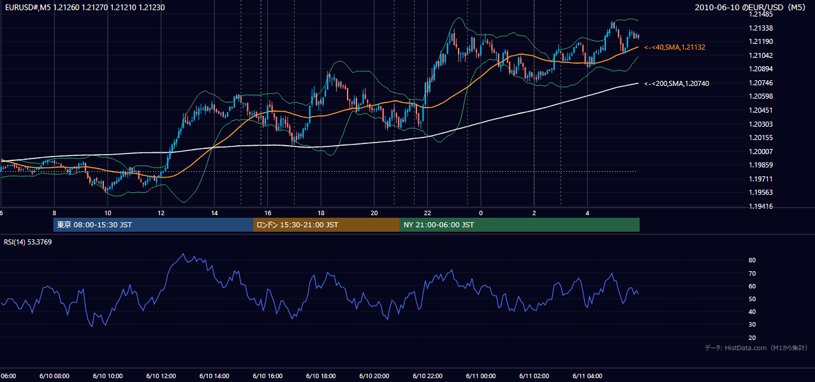Click price axis value 1.20746

click(x=761, y=83)
